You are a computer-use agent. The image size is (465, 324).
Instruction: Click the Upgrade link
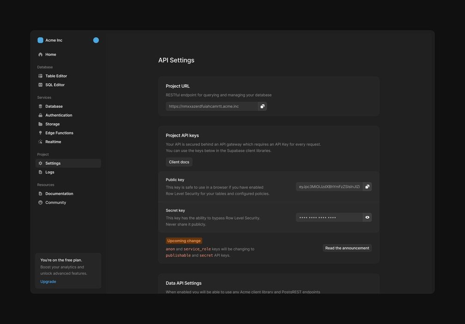point(48,281)
